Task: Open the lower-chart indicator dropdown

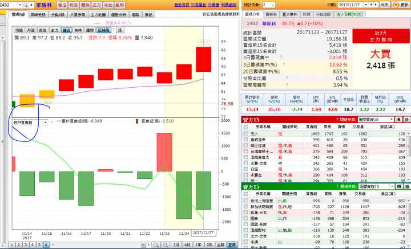Action: [46, 123]
